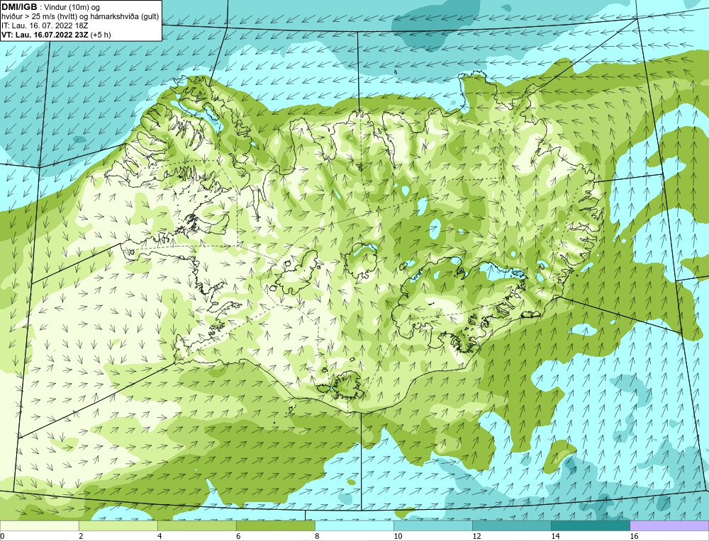Click the legend value label 16
709x541 pixels.
(634, 536)
